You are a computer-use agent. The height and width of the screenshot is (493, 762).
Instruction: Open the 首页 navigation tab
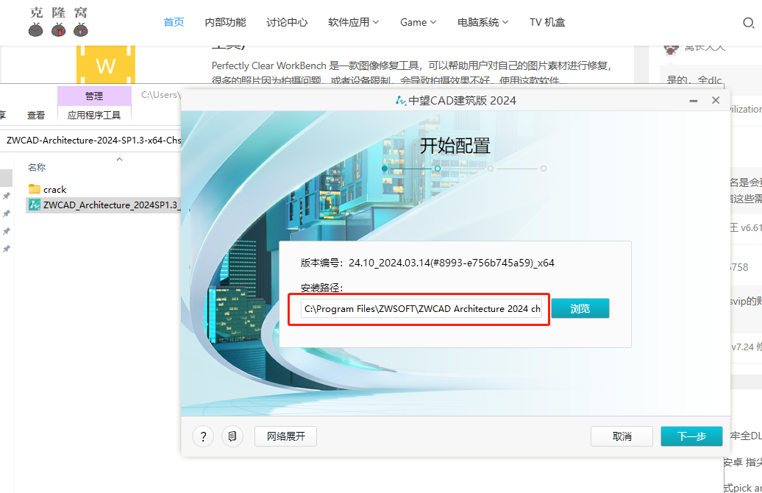(x=174, y=22)
